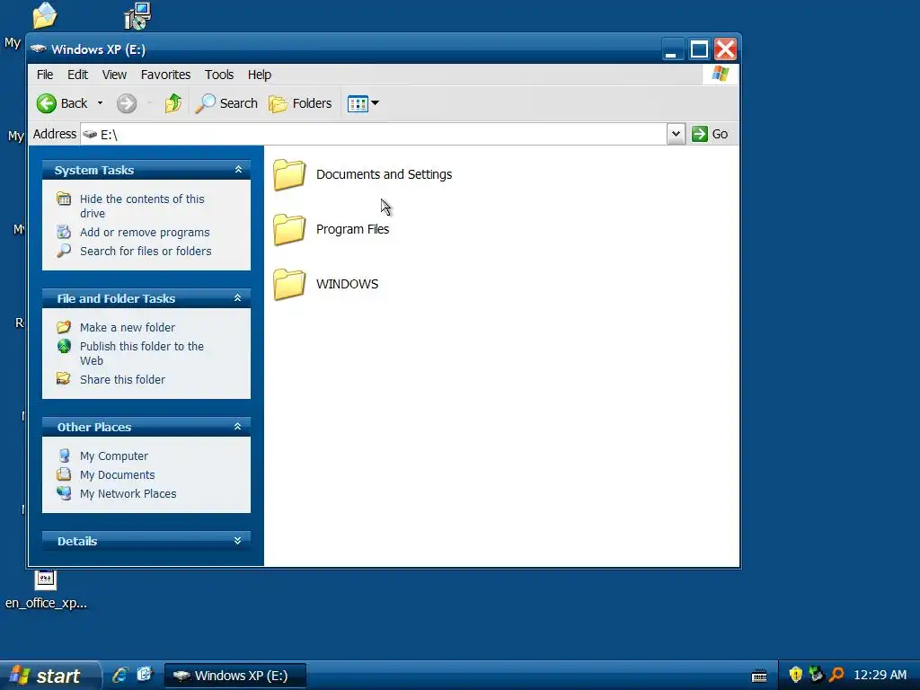Open My Network Places link
920x690 pixels.
[128, 493]
